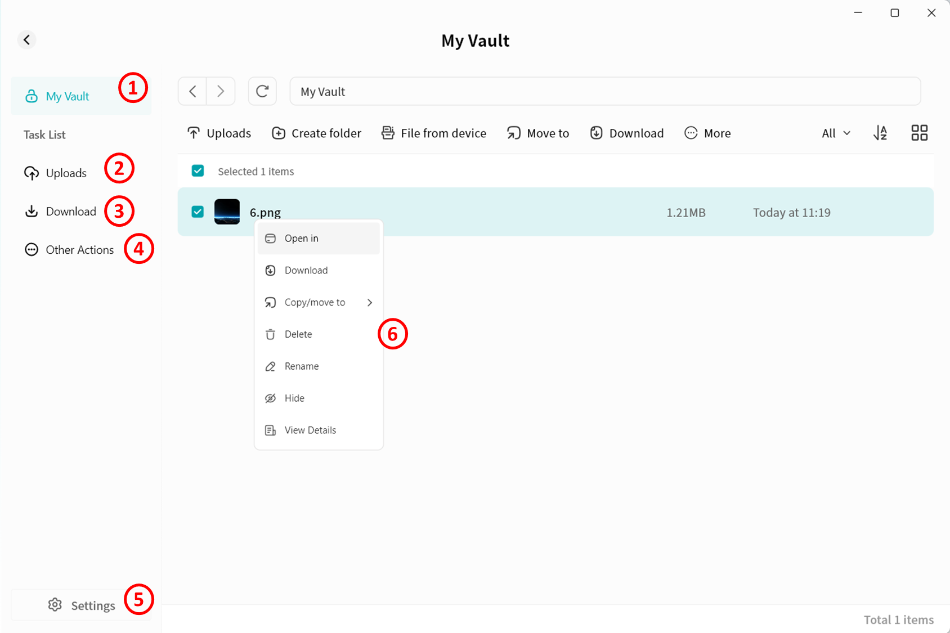The width and height of the screenshot is (950, 633).
Task: Choose Rename in the context menu
Action: [x=302, y=366]
